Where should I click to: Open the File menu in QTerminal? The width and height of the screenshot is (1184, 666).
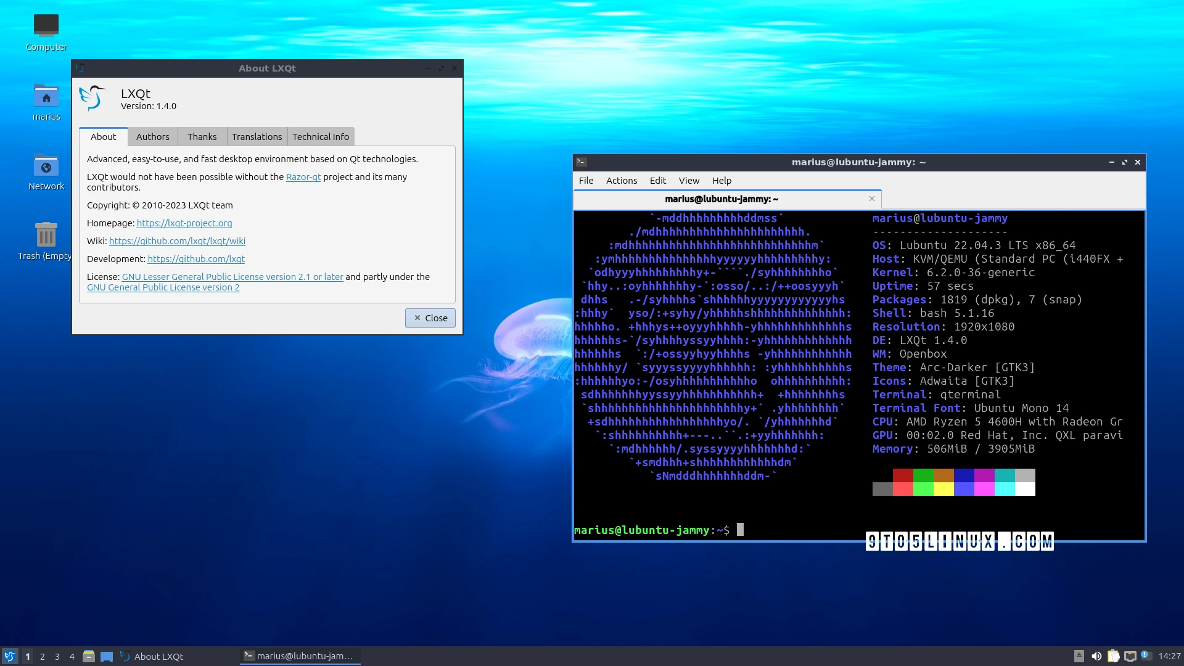point(586,180)
